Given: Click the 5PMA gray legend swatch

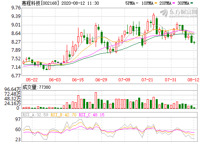Looking at the screenshot, I should coord(137,3).
